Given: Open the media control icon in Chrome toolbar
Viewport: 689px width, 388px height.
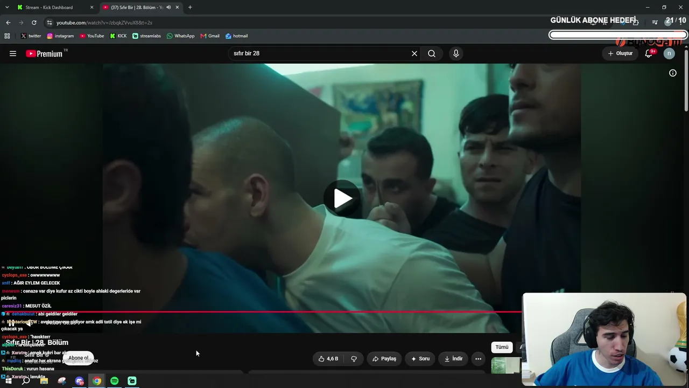Looking at the screenshot, I should (655, 23).
